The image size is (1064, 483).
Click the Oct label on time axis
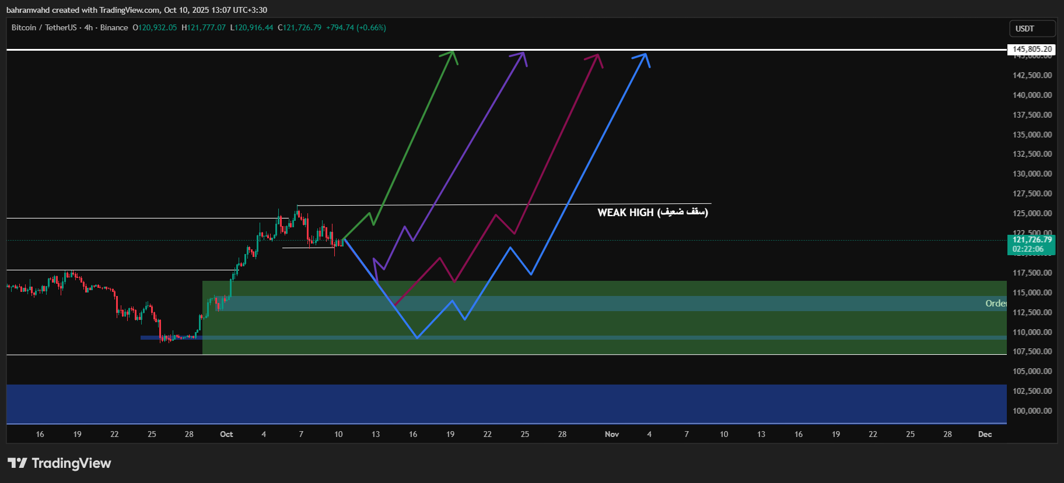226,434
